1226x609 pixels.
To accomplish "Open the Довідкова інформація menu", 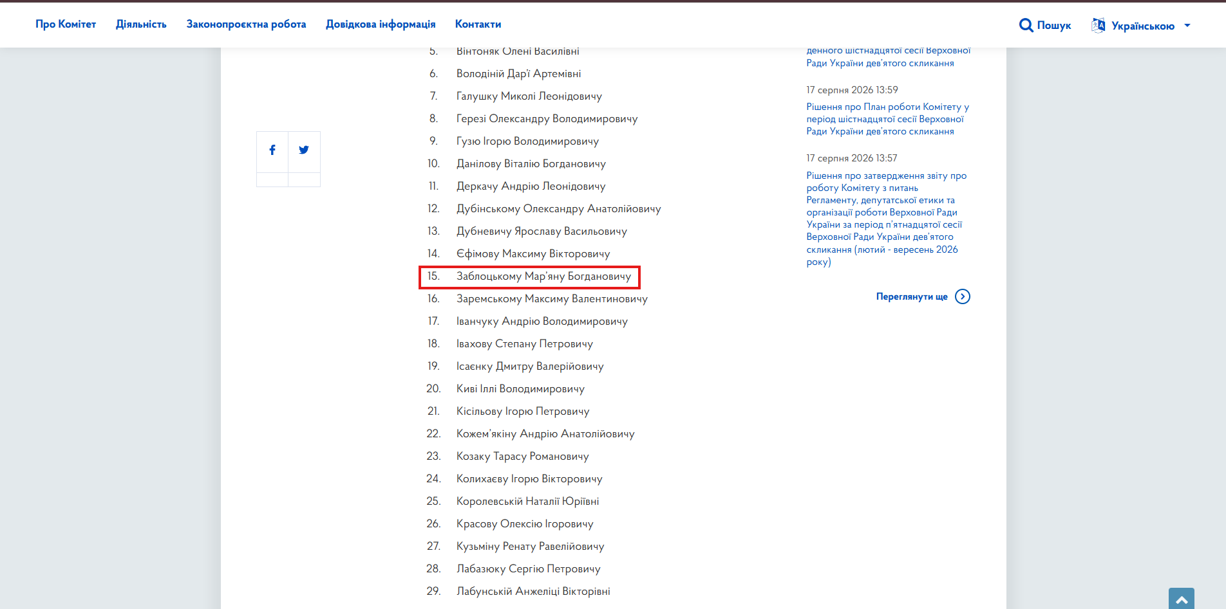I will pos(381,24).
